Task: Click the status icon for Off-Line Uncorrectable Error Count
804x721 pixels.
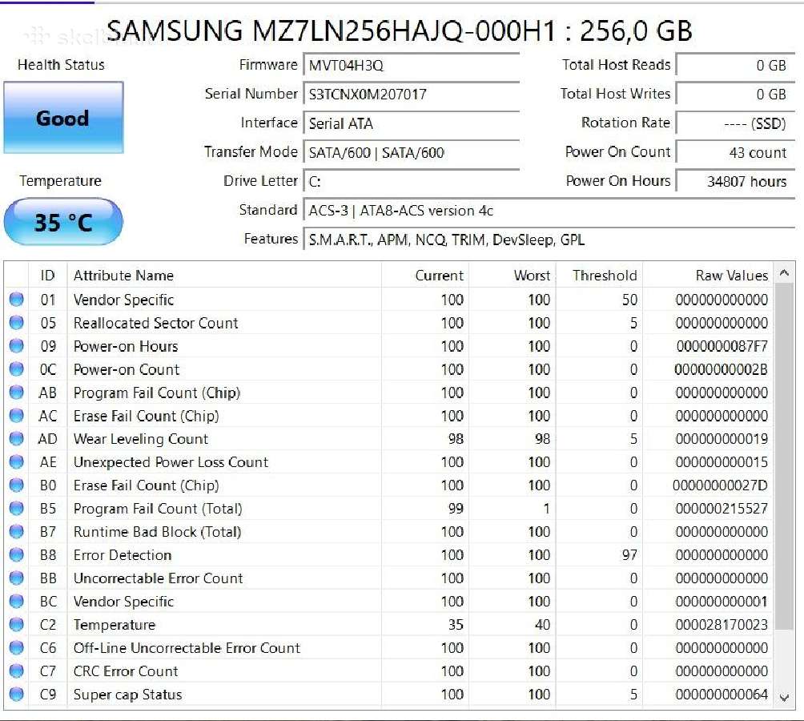Action: pos(16,647)
